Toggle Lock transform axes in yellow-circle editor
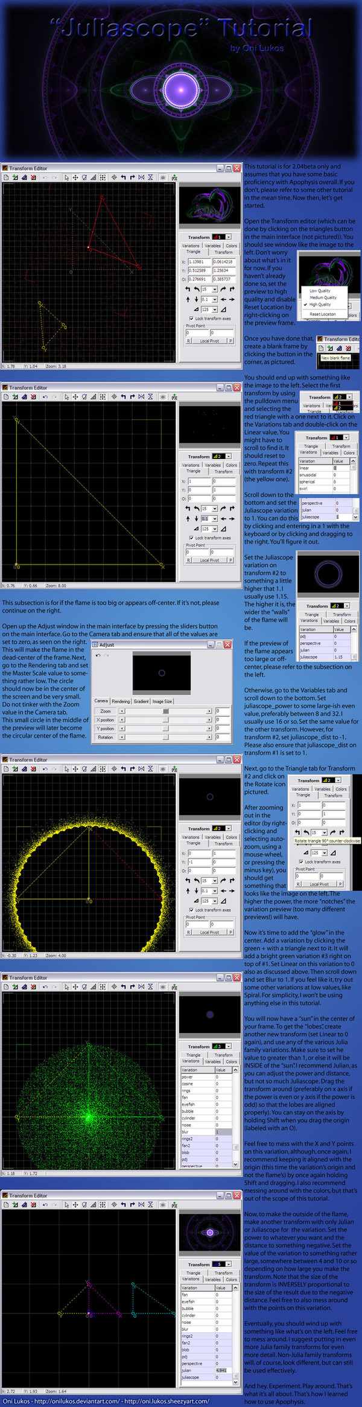Screen dimensions: 362x1407 click(191, 909)
